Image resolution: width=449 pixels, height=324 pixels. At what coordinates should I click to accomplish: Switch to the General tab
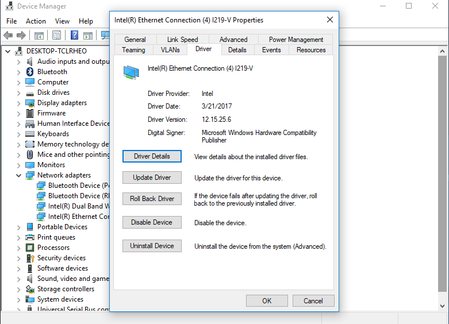click(135, 39)
